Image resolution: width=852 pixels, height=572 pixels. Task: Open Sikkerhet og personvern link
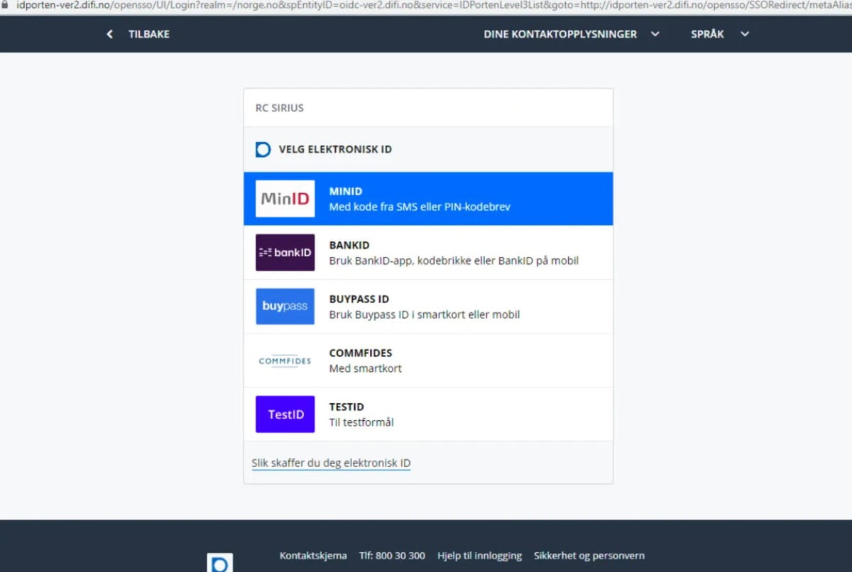pos(589,556)
